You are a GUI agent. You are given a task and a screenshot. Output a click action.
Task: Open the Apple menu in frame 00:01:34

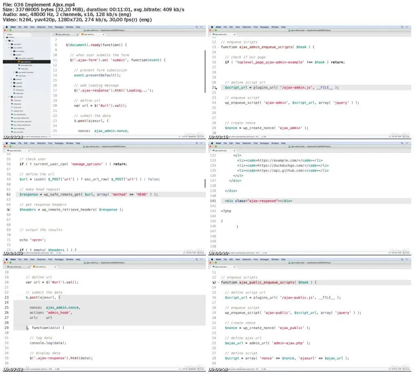[x=6, y=27]
